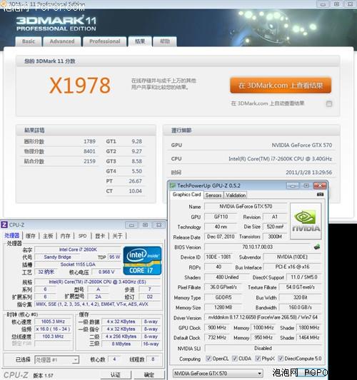Open the Professional tab in 3DMark 11
357x380 pixels.
click(104, 41)
